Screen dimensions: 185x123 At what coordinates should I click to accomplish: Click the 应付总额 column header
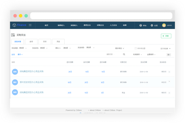pyautogui.click(x=70, y=62)
